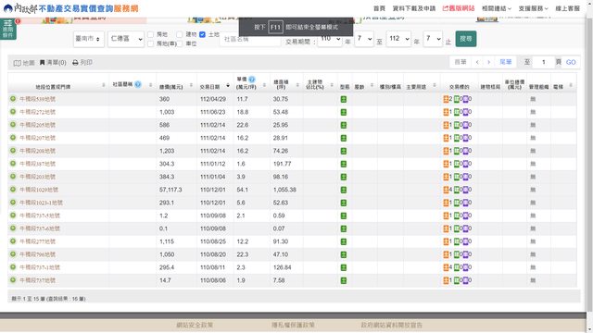Open the 清單(0) bookmark list

(53, 62)
